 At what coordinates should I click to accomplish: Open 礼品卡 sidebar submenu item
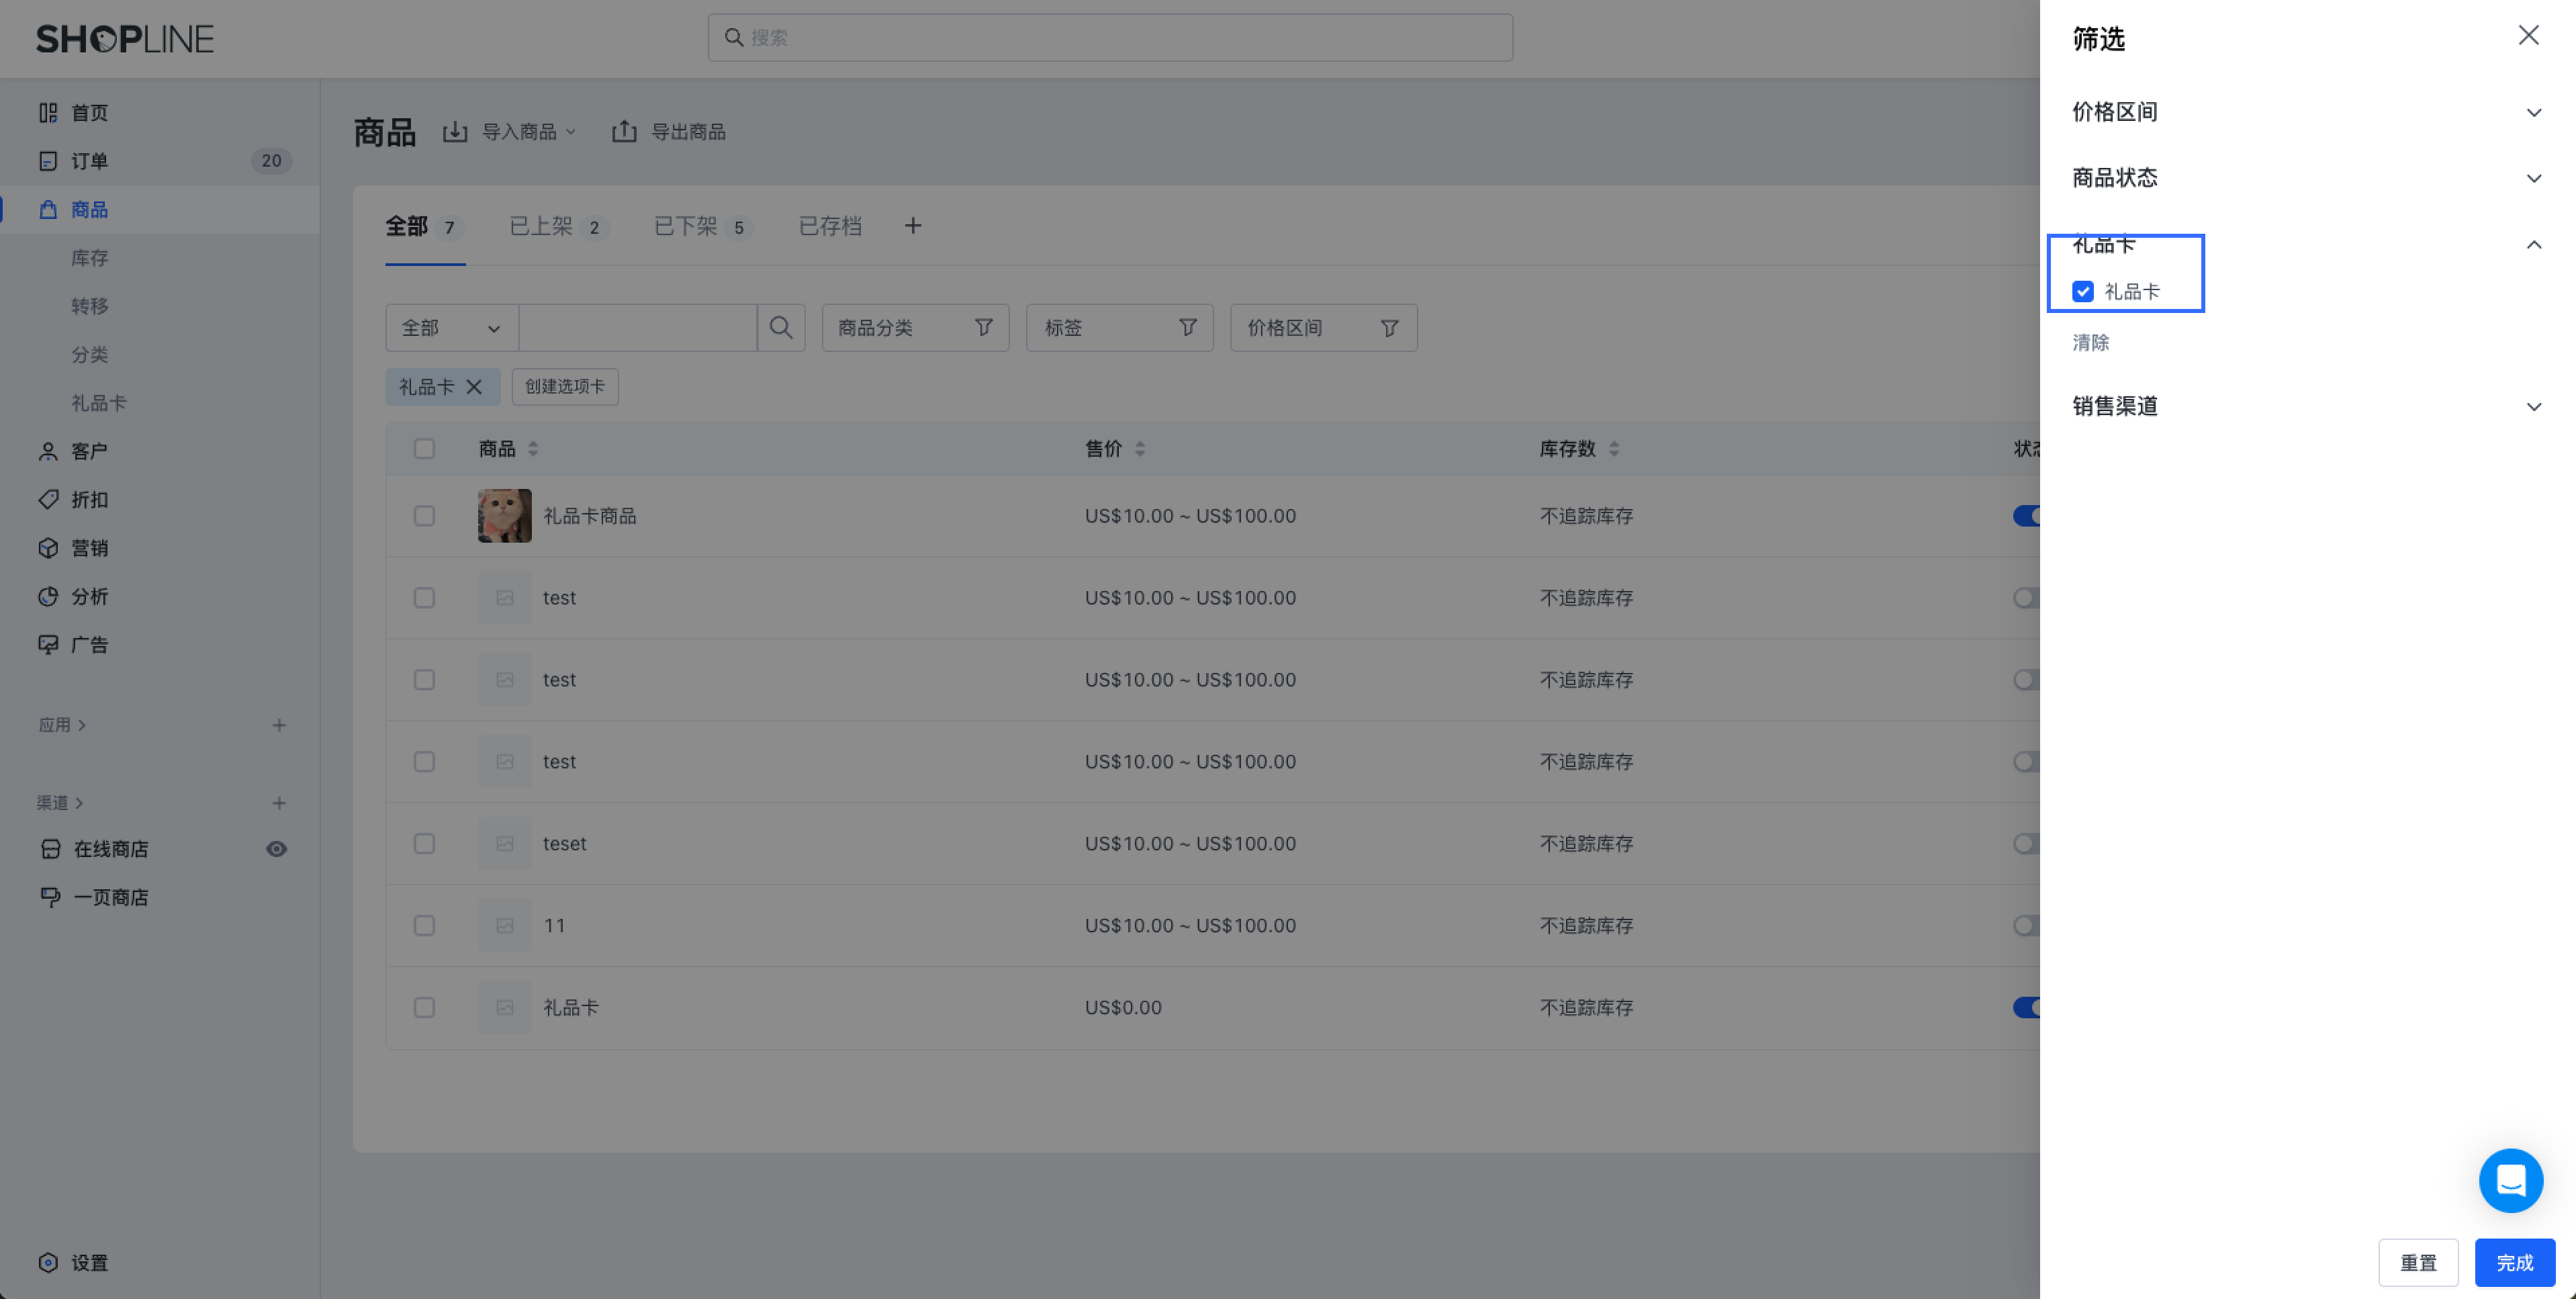click(x=98, y=403)
